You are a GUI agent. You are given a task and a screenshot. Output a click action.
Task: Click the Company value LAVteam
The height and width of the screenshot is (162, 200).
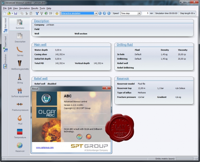[x=50, y=25]
